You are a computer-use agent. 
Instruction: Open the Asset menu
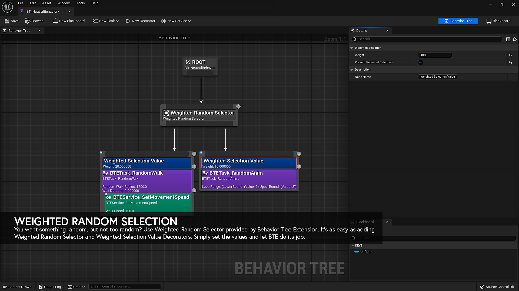pos(46,3)
